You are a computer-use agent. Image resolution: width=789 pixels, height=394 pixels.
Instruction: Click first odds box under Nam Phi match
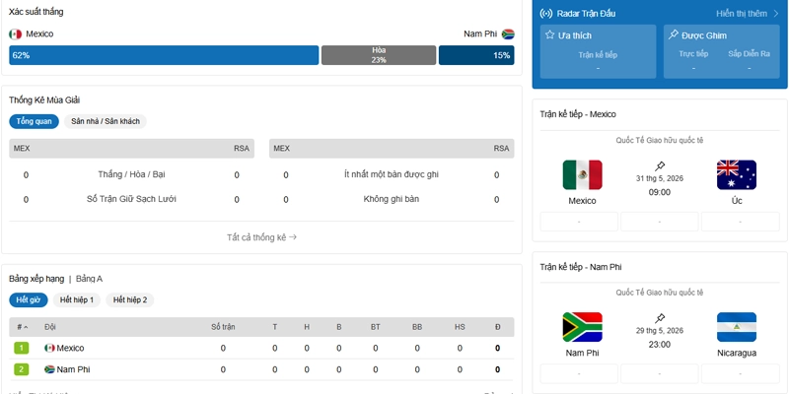tap(579, 373)
